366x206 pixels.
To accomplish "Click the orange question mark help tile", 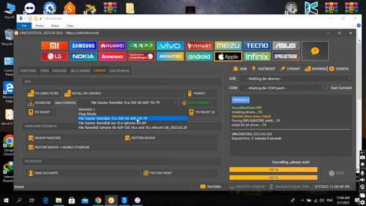I will 315,51.
